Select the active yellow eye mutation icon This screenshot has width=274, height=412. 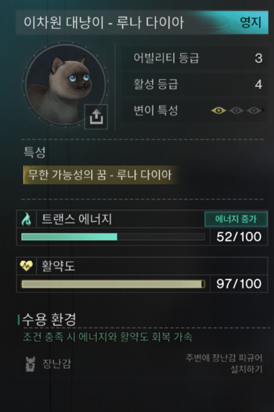219,110
